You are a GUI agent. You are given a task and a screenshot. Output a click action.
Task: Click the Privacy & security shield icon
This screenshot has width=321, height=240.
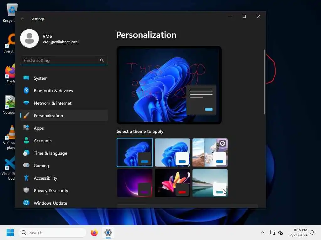pos(26,190)
